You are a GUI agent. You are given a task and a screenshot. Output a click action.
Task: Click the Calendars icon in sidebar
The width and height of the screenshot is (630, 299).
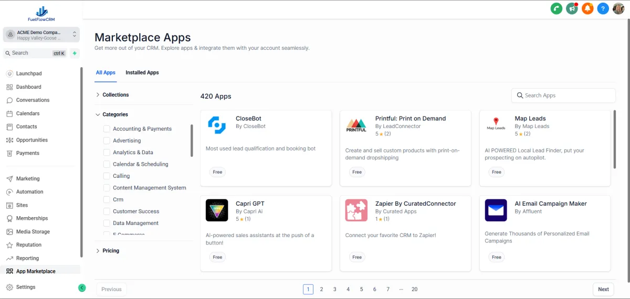9,113
